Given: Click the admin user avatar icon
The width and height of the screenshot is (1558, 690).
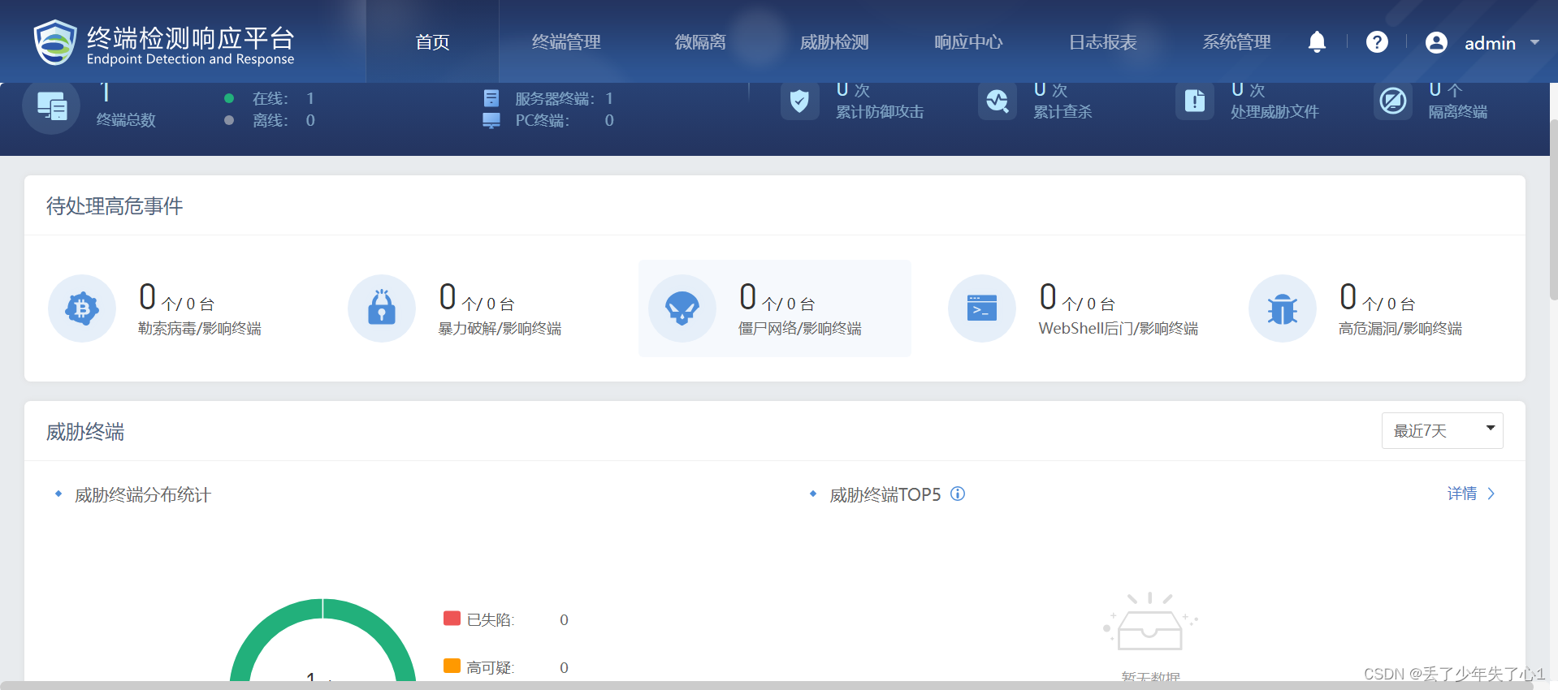Looking at the screenshot, I should [x=1436, y=42].
